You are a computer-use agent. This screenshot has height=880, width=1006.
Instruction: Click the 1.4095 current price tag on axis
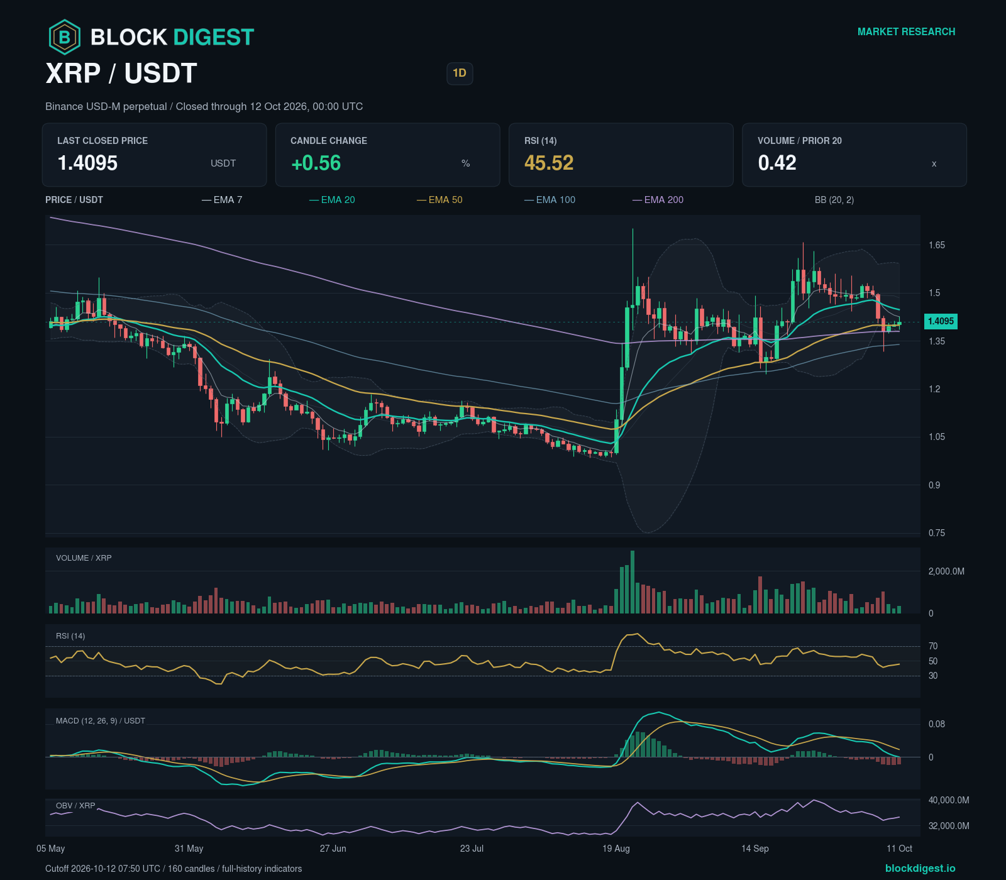tap(941, 321)
